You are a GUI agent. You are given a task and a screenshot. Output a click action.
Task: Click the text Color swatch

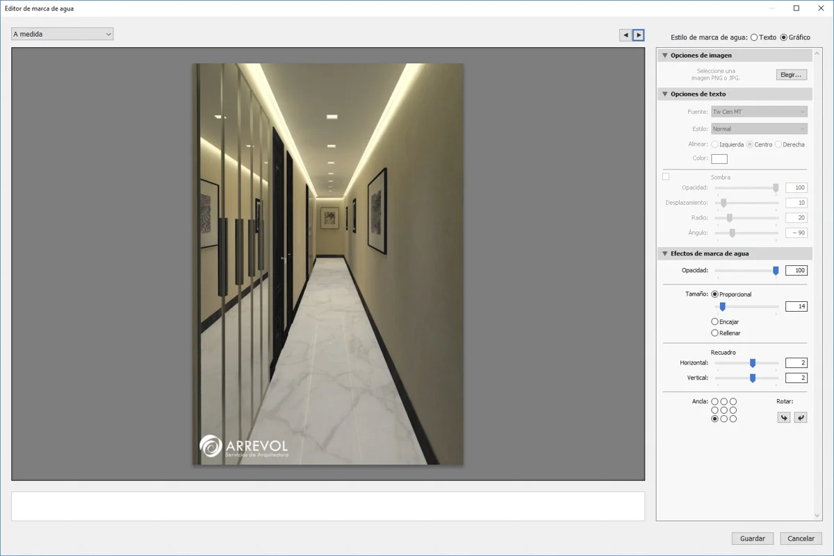719,159
